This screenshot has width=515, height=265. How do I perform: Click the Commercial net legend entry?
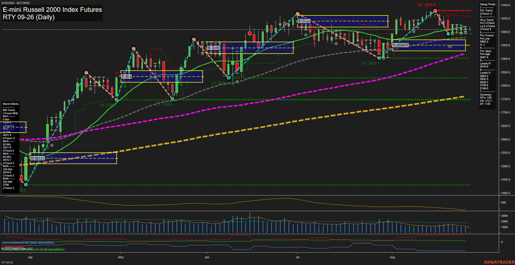click(x=13, y=246)
